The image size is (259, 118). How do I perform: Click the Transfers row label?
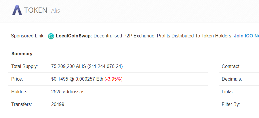tap(21, 104)
